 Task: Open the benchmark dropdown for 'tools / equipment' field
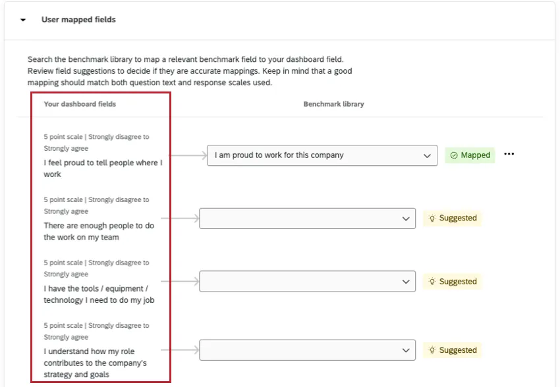[306, 281]
